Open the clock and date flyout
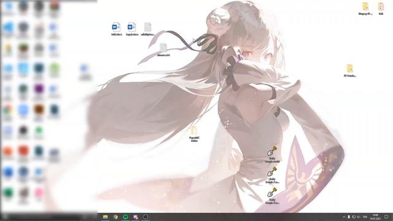 coord(375,217)
